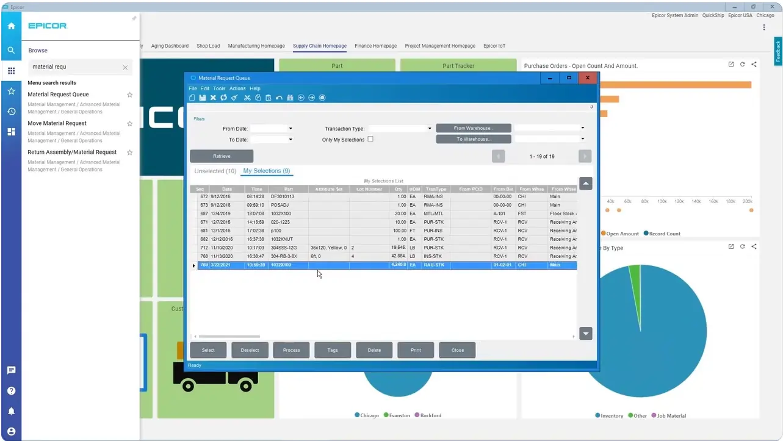Viewport: 783px width, 441px height.
Task: Click the Print button
Action: click(416, 350)
